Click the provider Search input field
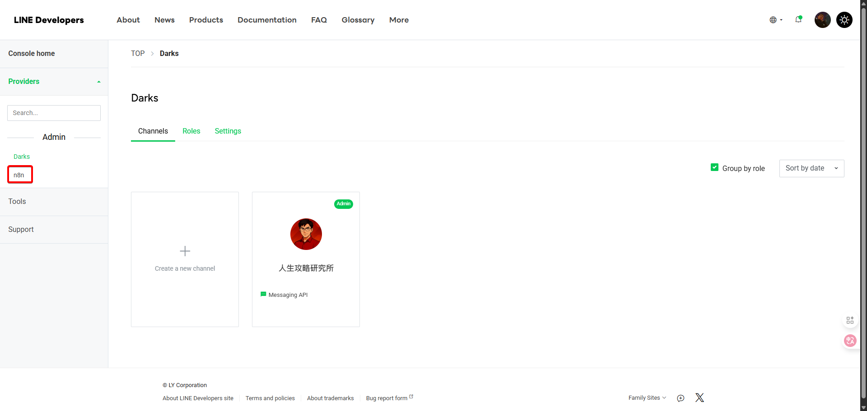867x411 pixels. coord(54,113)
